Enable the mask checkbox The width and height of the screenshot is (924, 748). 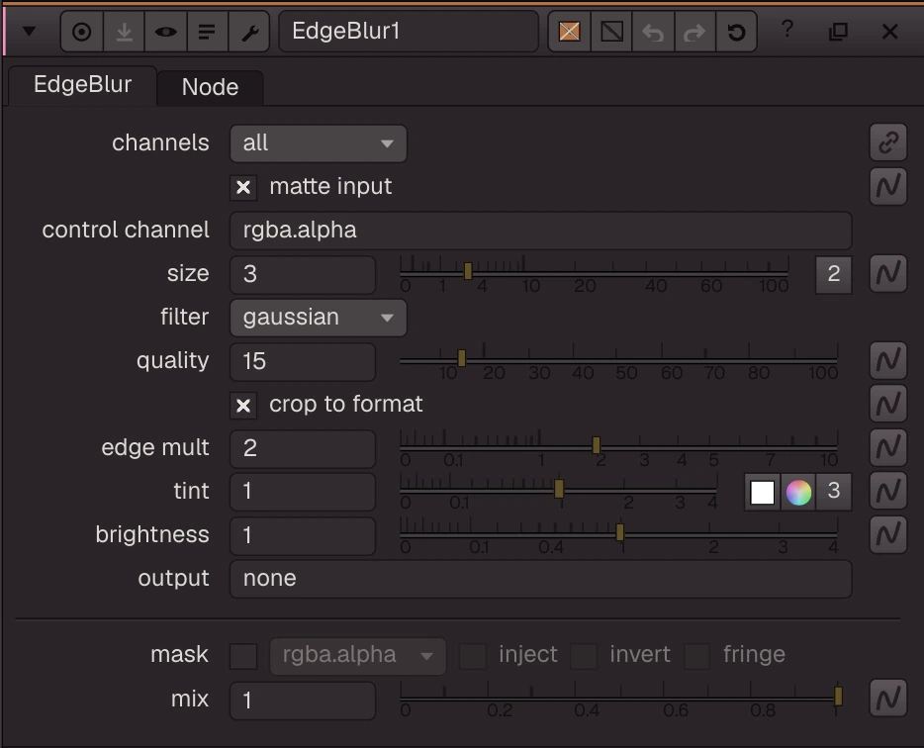(x=243, y=656)
